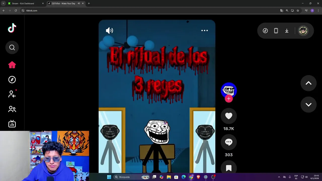Click the download desktop app arrow icon
This screenshot has height=181, width=322.
[287, 31]
